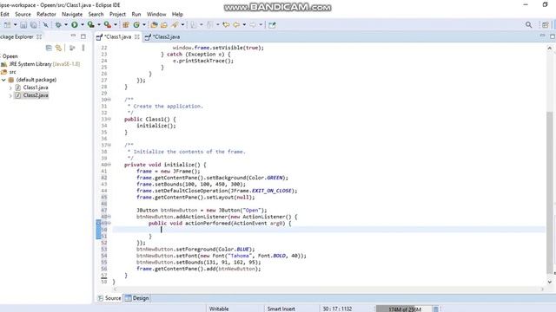Expand the Class2.java tree node
Screen dimensions: 556x312
(x=10, y=95)
